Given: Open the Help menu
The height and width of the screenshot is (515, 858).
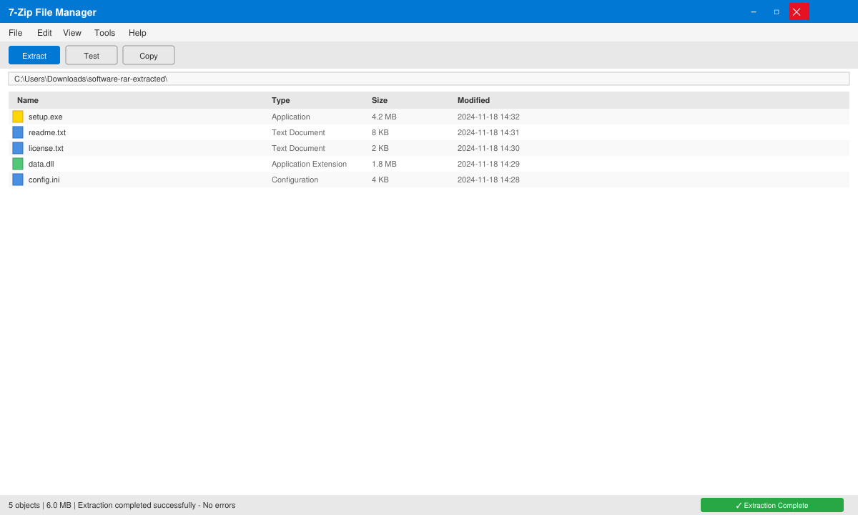Looking at the screenshot, I should (137, 33).
